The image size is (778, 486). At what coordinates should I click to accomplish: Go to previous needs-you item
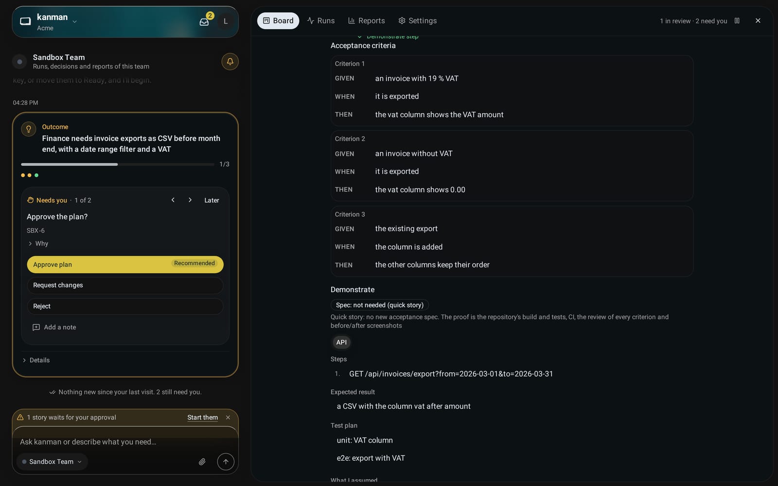point(173,200)
